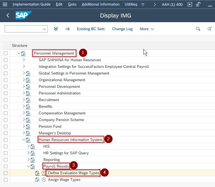Open documentation icon for Company Pension Scheme
Viewport: 215px width, 187px height.
(x=28, y=120)
